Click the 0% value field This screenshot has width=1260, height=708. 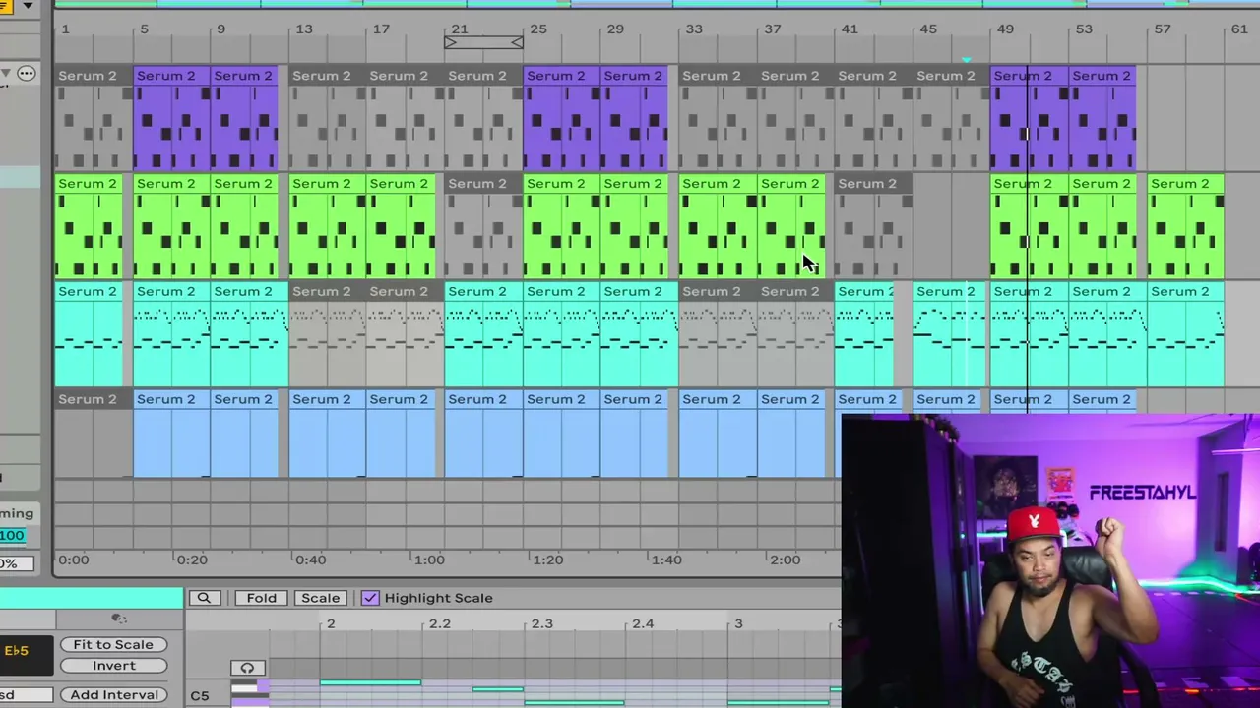click(16, 563)
